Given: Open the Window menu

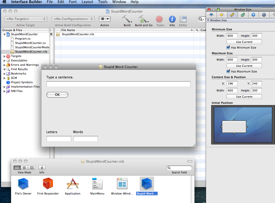Looking at the screenshot, I should (x=119, y=2).
